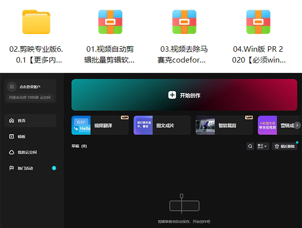The image size is (302, 228).
Task: Select the 03.视频去除马赛克 archive icon
Action: point(184,22)
